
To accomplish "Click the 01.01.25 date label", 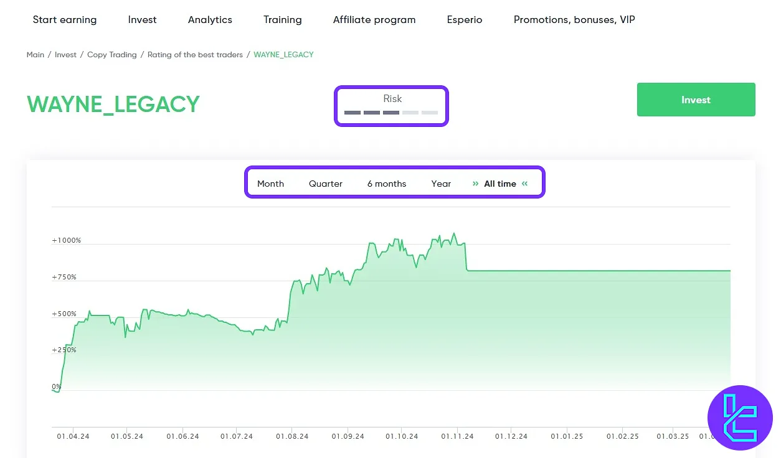I will point(567,436).
